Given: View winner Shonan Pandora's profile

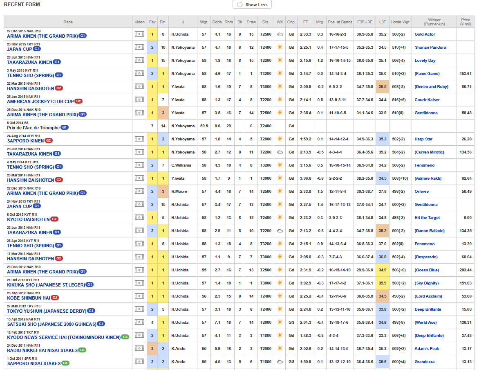Looking at the screenshot, I should pos(430,47).
